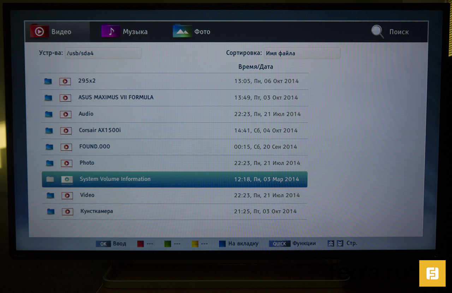Click the red color key square

(140, 244)
